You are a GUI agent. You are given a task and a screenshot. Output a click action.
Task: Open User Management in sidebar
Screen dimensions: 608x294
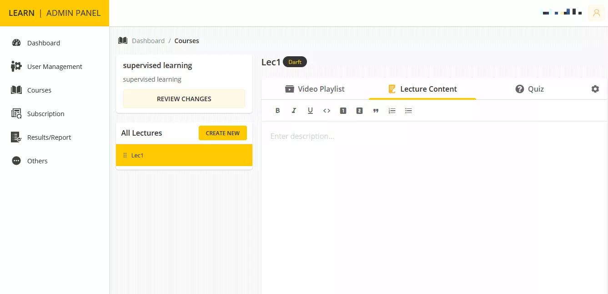coord(55,67)
